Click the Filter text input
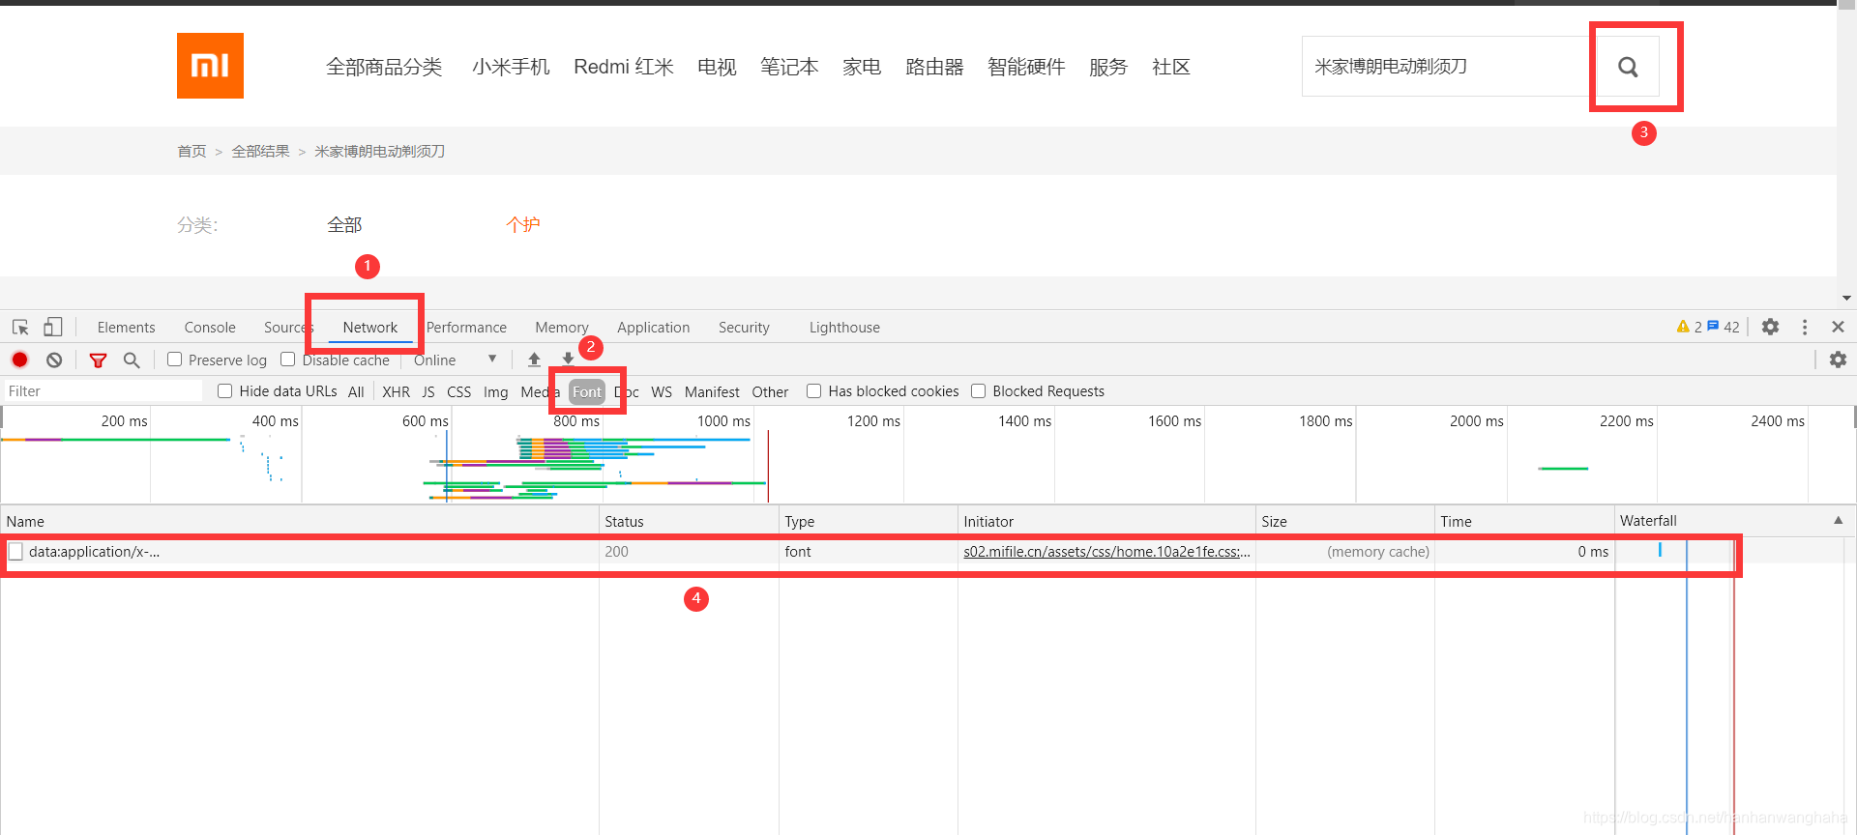Image resolution: width=1857 pixels, height=835 pixels. (103, 390)
